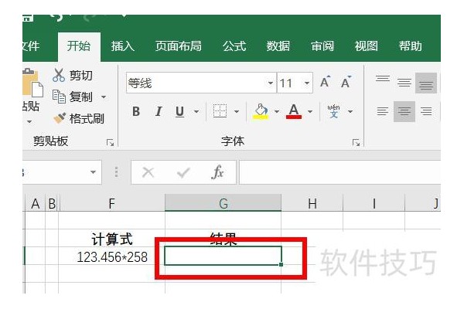Set bottom vertical alignment
Viewport: 464px width, 309px height.
point(426,83)
